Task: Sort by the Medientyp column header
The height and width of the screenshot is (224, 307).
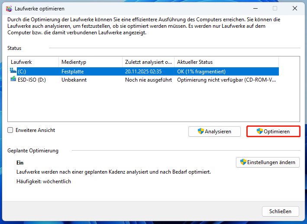Action: [90, 62]
